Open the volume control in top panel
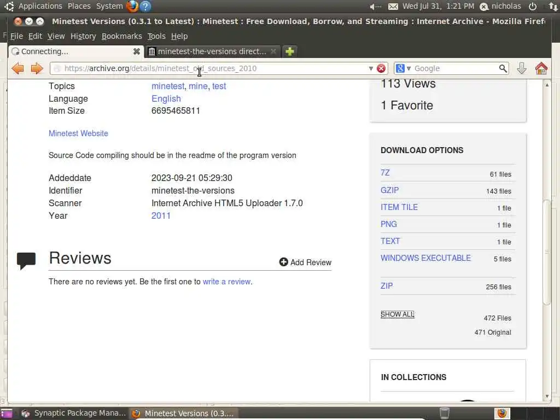The height and width of the screenshot is (420, 560). [375, 7]
